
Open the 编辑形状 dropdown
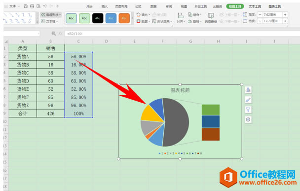coord(51,14)
